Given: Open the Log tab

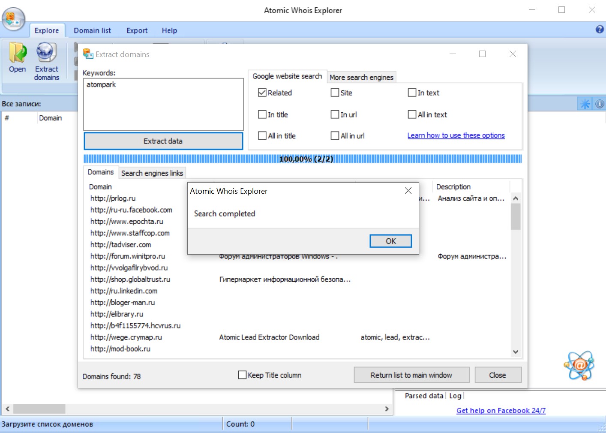Looking at the screenshot, I should click(455, 396).
